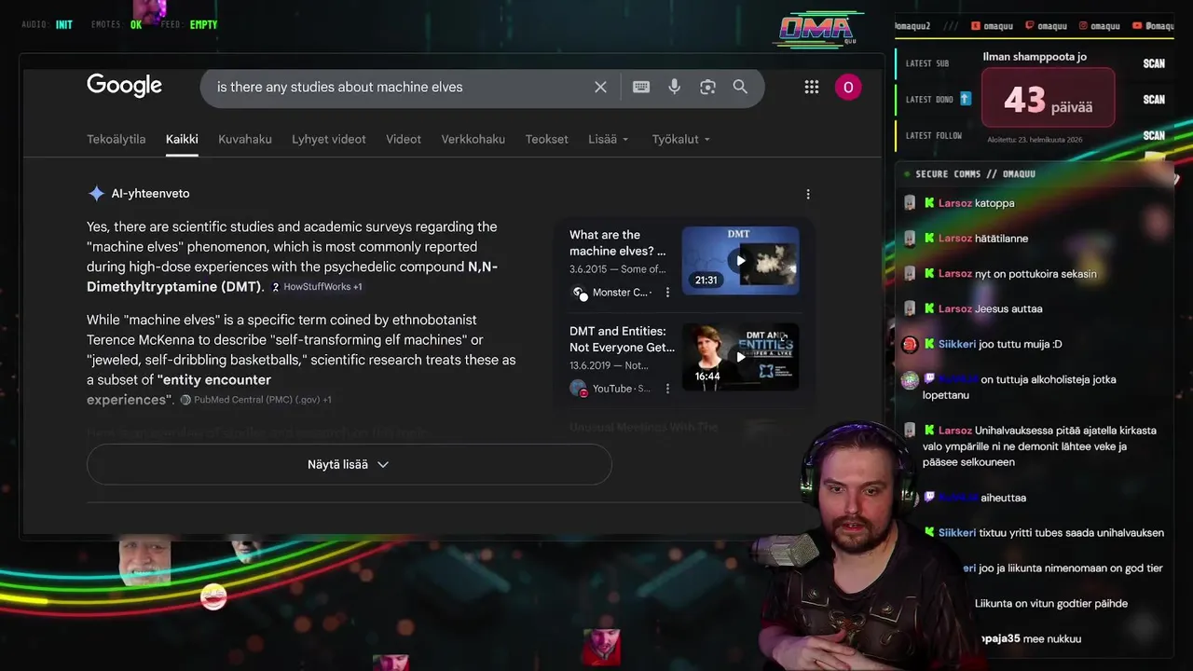Click the OMA stream logo
The image size is (1193, 671).
pos(817,30)
